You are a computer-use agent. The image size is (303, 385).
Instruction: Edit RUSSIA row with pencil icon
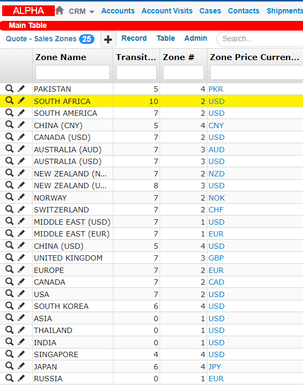[21, 378]
